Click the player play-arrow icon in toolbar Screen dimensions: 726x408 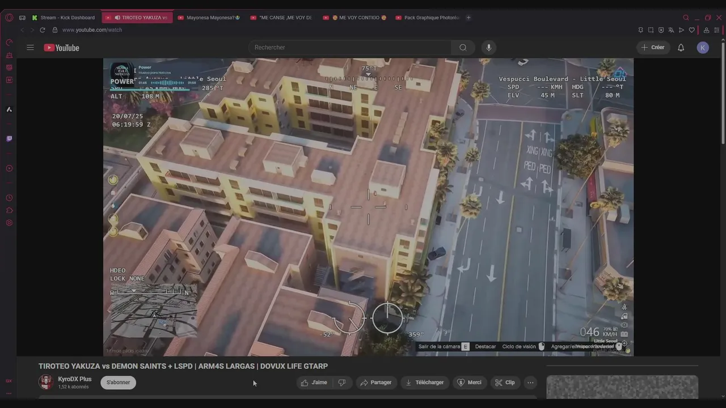pyautogui.click(x=681, y=30)
